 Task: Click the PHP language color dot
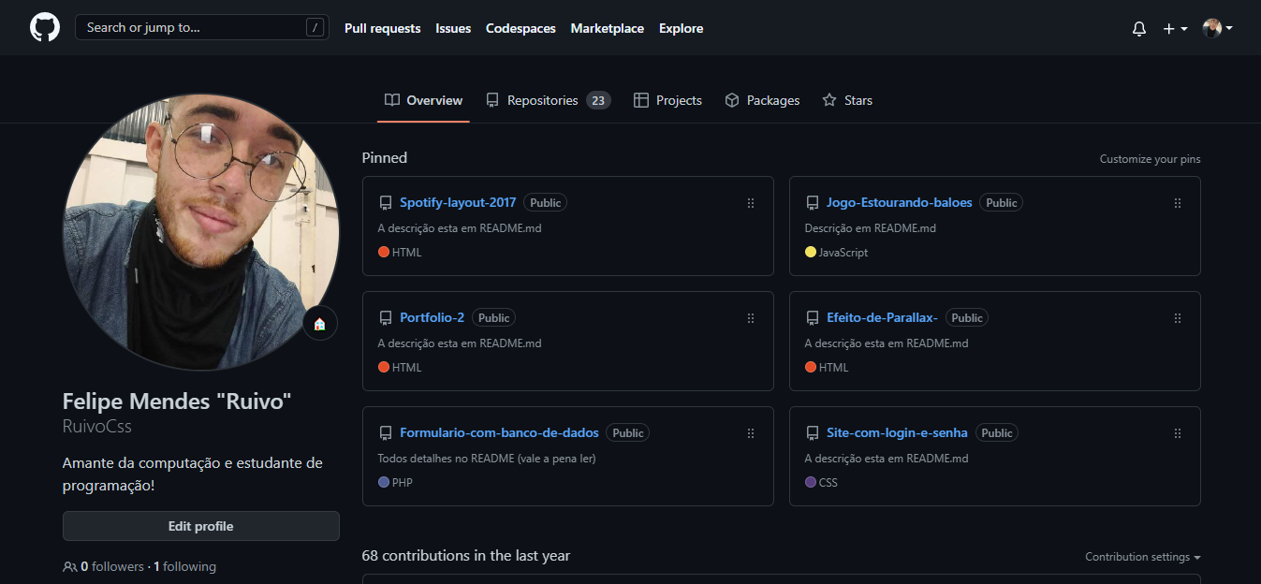pos(384,482)
